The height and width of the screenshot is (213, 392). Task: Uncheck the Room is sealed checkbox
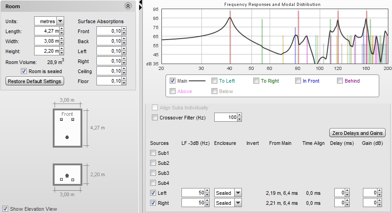tap(25, 71)
